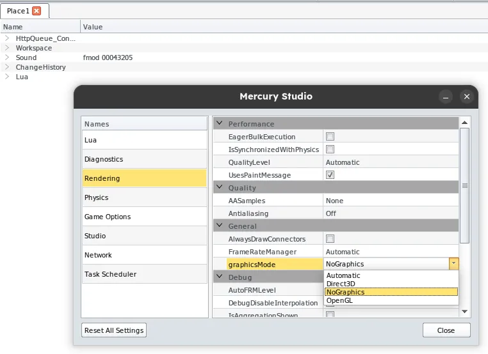Collapse the General section
Screen dimensions: 488x354
click(220, 226)
